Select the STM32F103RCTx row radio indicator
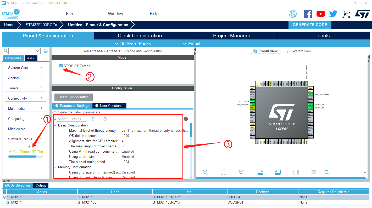This screenshot has width=372, height=208. click(x=4, y=197)
